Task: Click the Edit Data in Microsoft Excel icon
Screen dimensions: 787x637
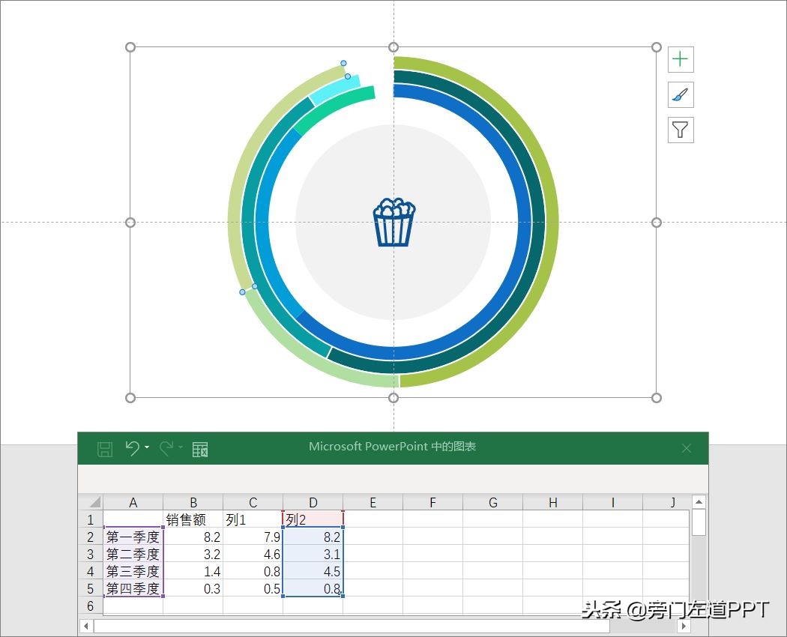Action: [x=199, y=447]
